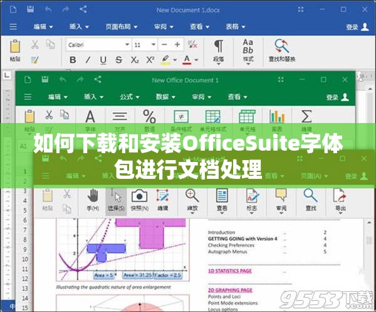
Task: Open 编辑 menu in spreadsheet window
Action: pyautogui.click(x=58, y=97)
